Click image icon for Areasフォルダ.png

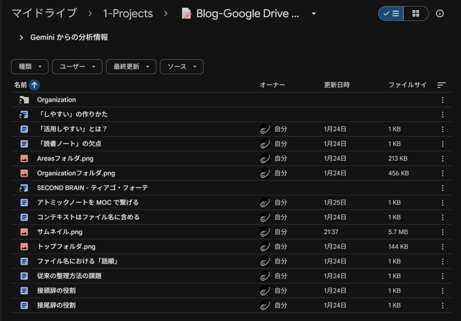point(24,159)
